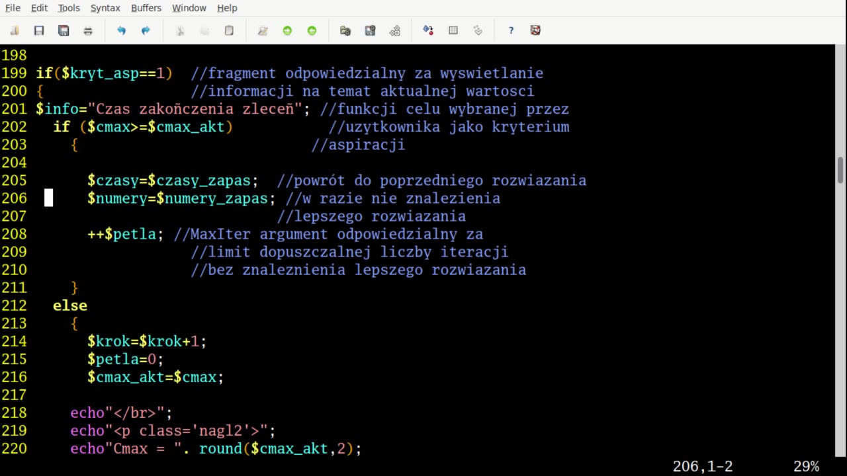847x476 pixels.
Task: Click comment "//lepszego rozwiazania" on line 207
Action: tap(371, 216)
